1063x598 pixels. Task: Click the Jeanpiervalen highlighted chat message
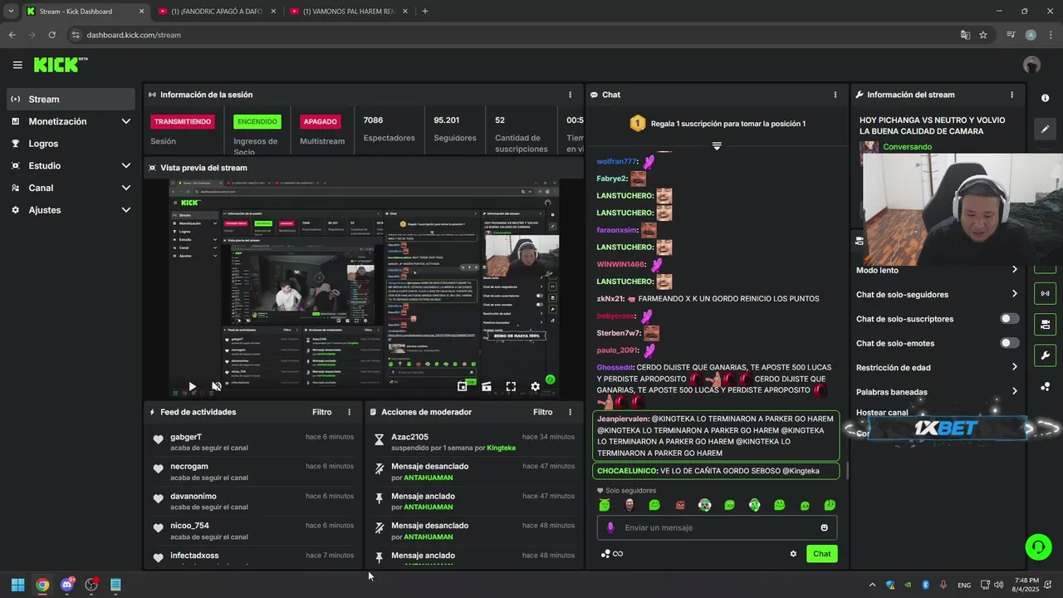pyautogui.click(x=717, y=436)
